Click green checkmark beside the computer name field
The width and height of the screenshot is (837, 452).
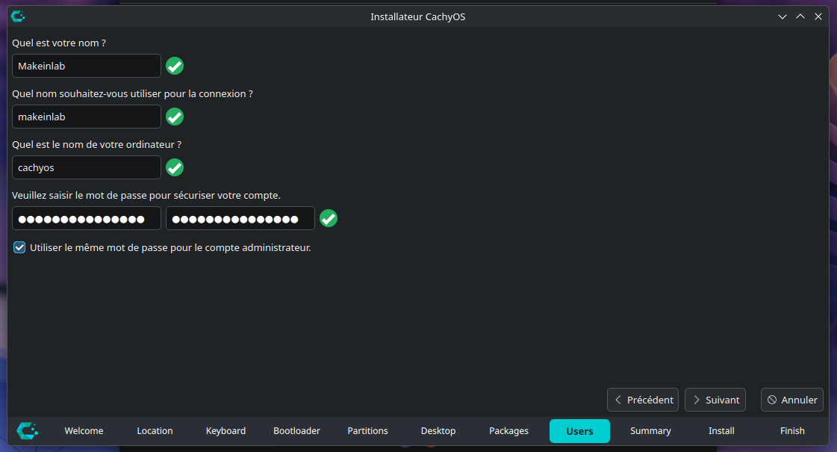pos(175,167)
